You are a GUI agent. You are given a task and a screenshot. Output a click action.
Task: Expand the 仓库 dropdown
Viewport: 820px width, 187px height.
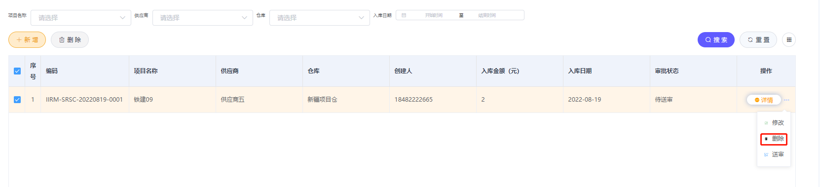point(319,18)
